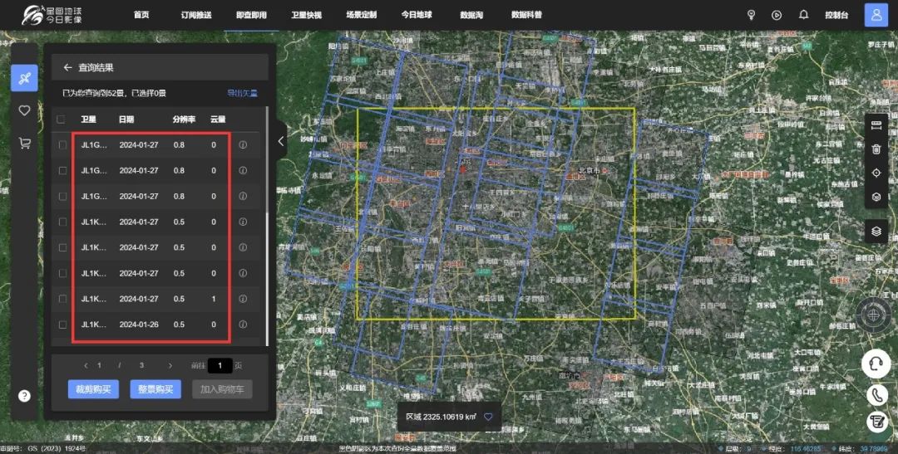Click the 区域 2325.10619 km² label

pyautogui.click(x=441, y=417)
